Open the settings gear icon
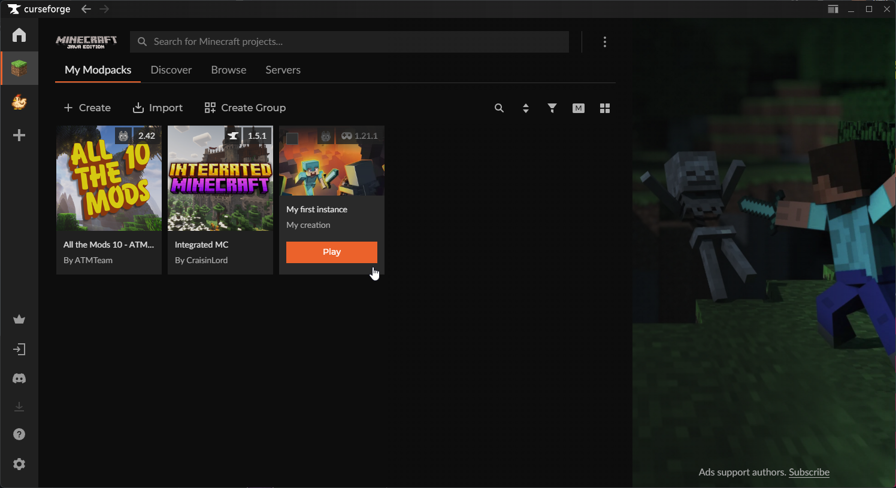The image size is (896, 488). (19, 464)
